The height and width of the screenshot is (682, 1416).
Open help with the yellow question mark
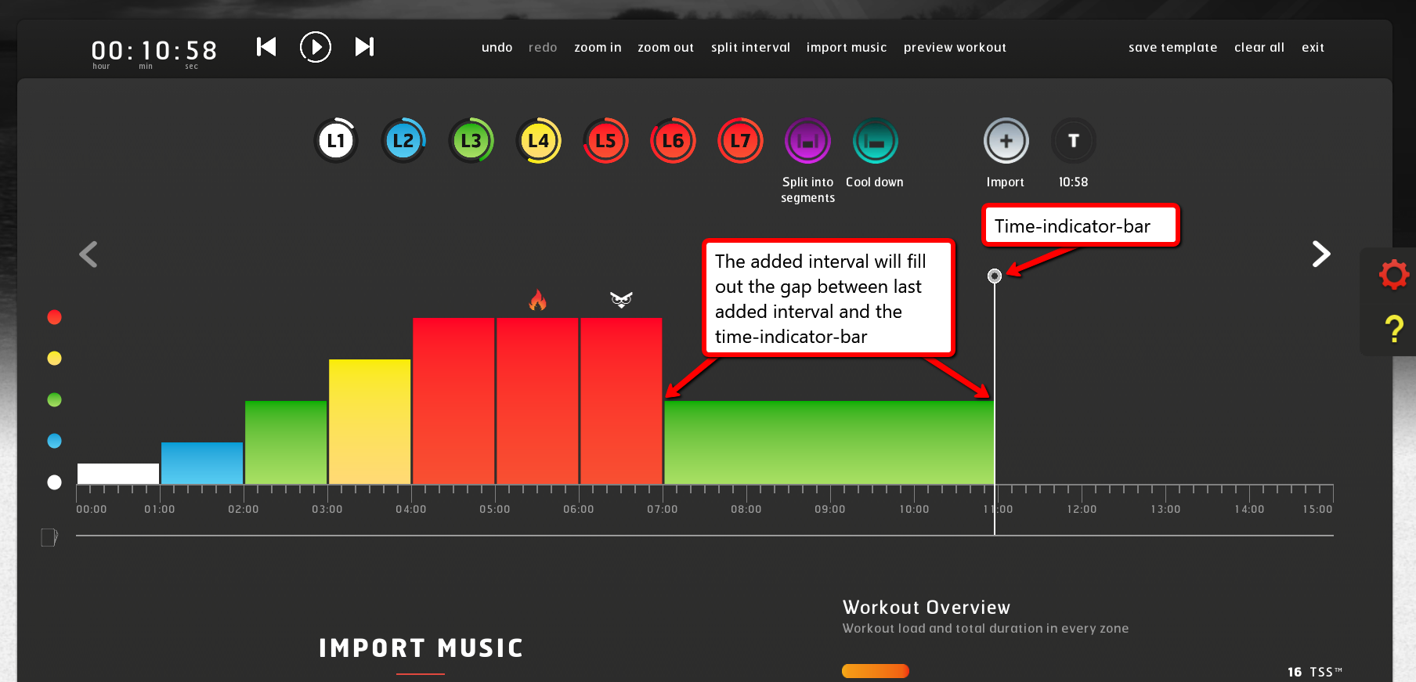click(1394, 329)
